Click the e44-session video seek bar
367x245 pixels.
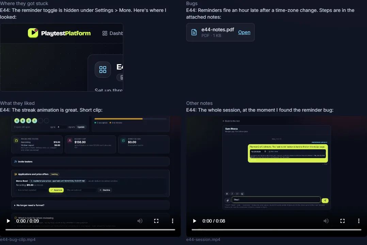point(276,230)
